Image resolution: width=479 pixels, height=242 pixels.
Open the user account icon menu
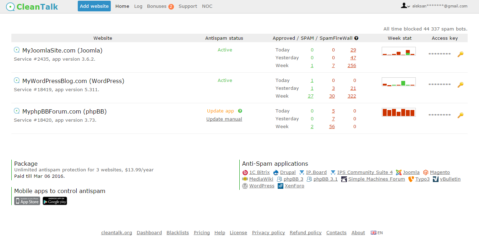click(x=405, y=6)
